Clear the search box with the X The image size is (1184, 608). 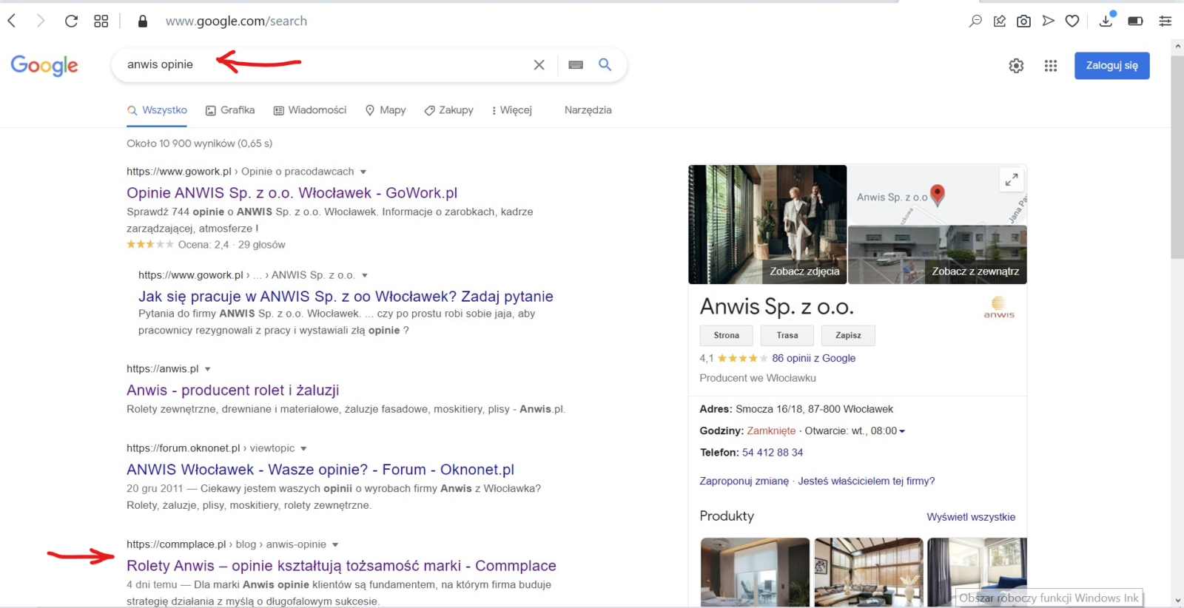pos(539,65)
